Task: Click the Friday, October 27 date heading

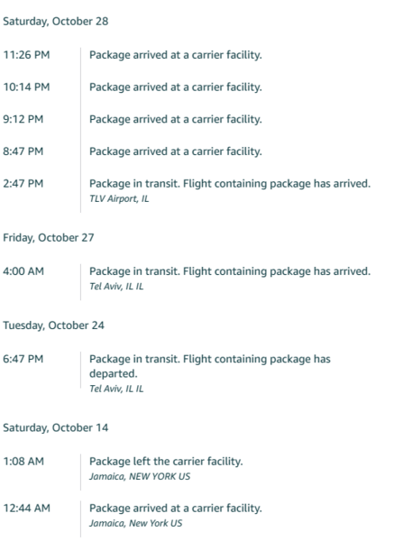Action: click(x=49, y=238)
